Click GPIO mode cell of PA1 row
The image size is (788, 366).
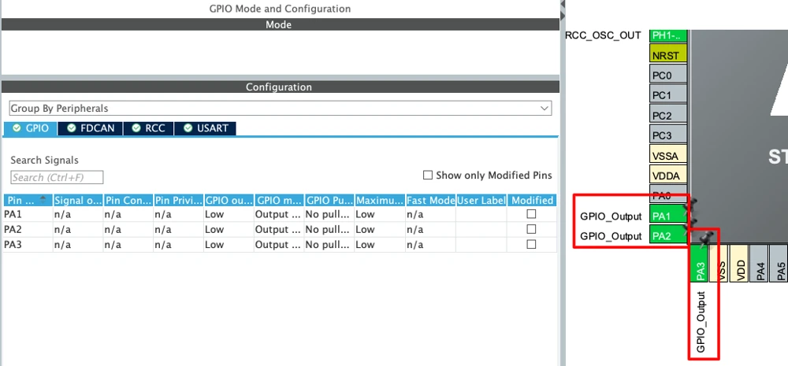click(x=280, y=214)
